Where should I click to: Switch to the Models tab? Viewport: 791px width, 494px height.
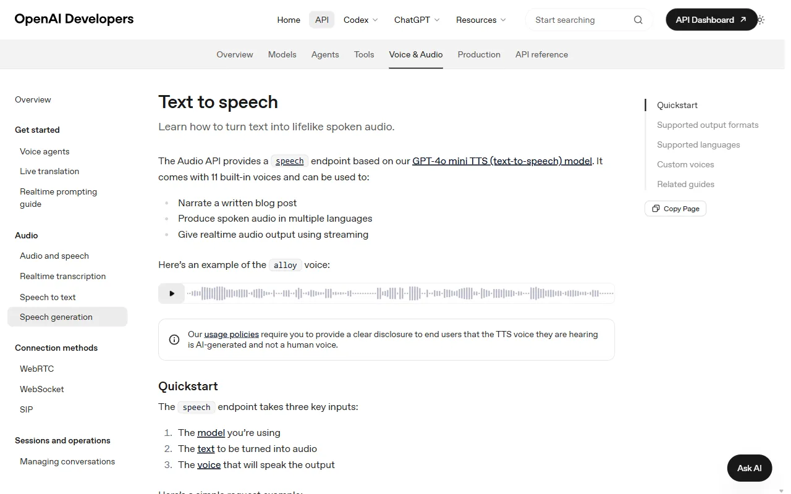282,54
